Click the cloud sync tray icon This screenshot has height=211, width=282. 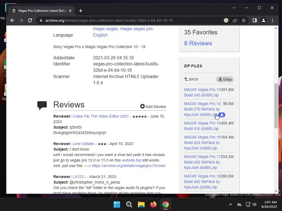239,204
